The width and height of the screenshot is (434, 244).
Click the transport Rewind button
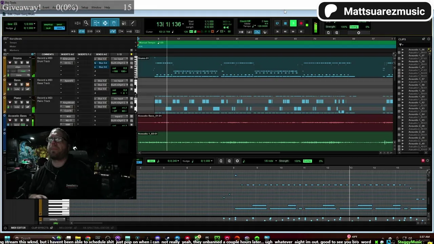tap(285, 32)
